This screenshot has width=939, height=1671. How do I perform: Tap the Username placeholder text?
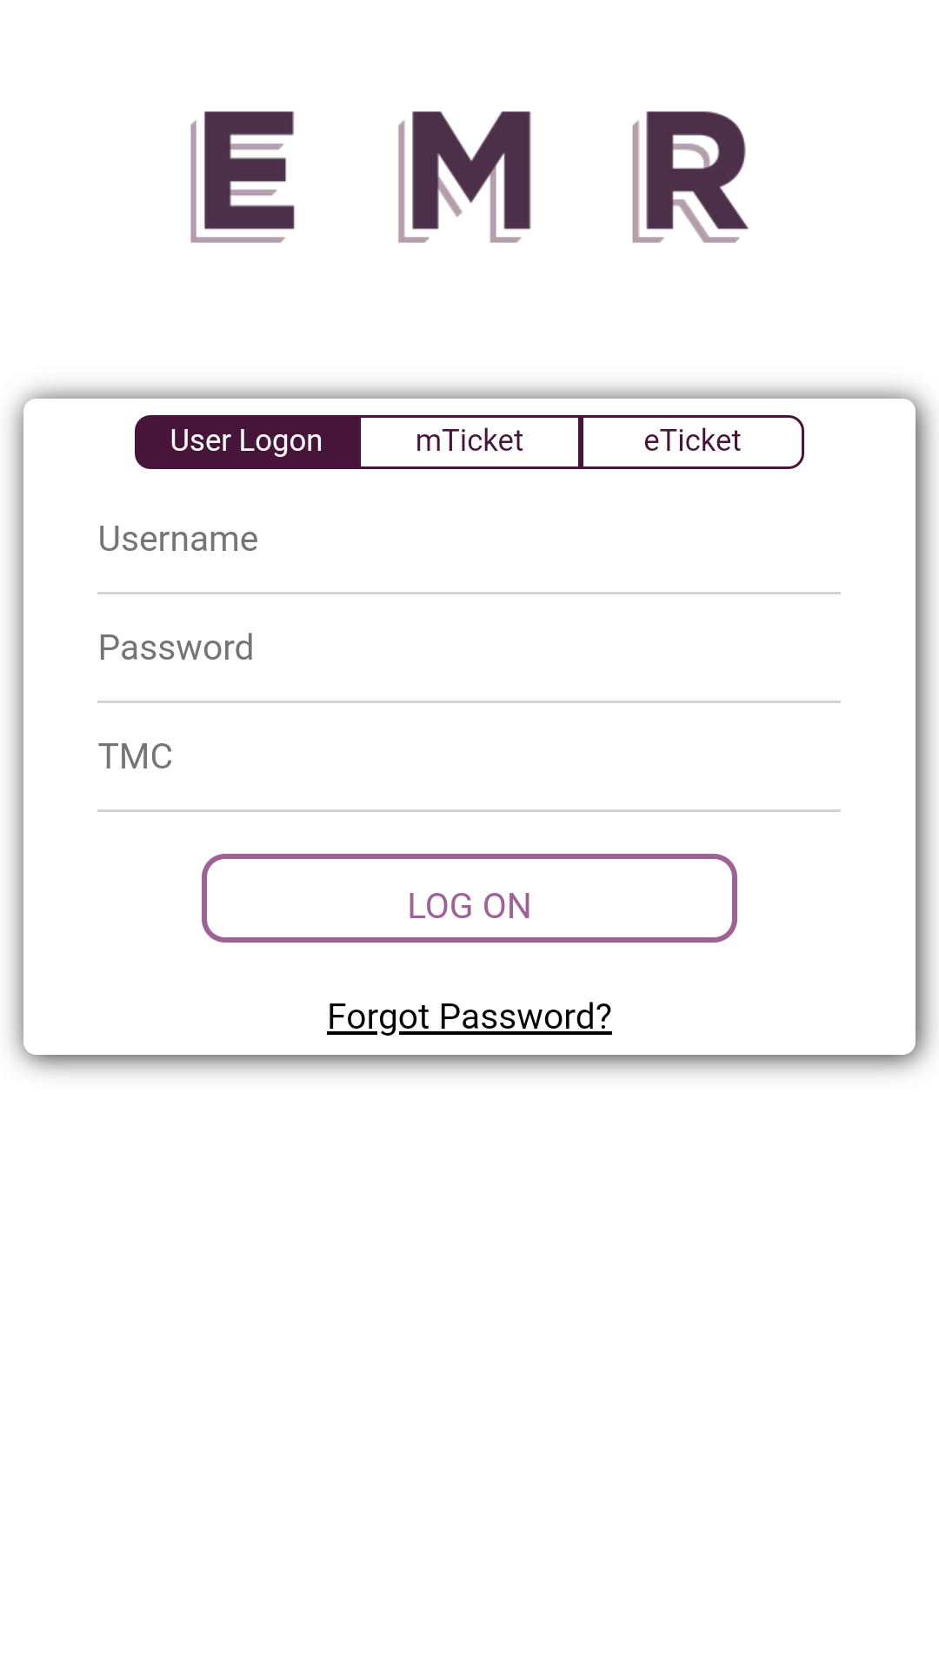click(x=178, y=540)
